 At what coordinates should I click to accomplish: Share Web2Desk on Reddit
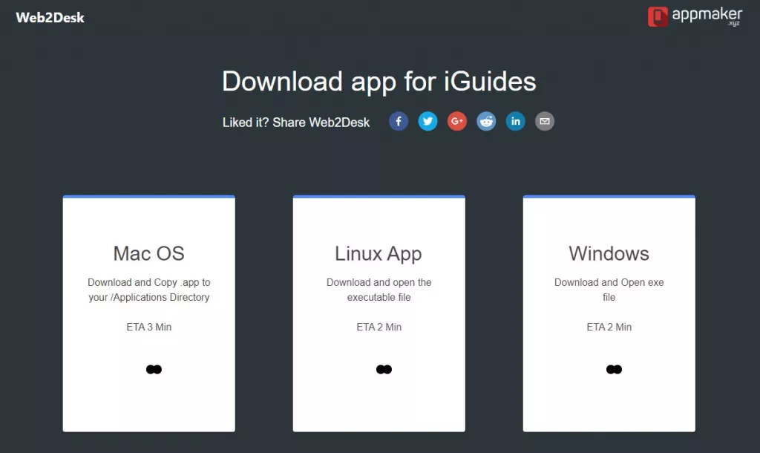[486, 121]
